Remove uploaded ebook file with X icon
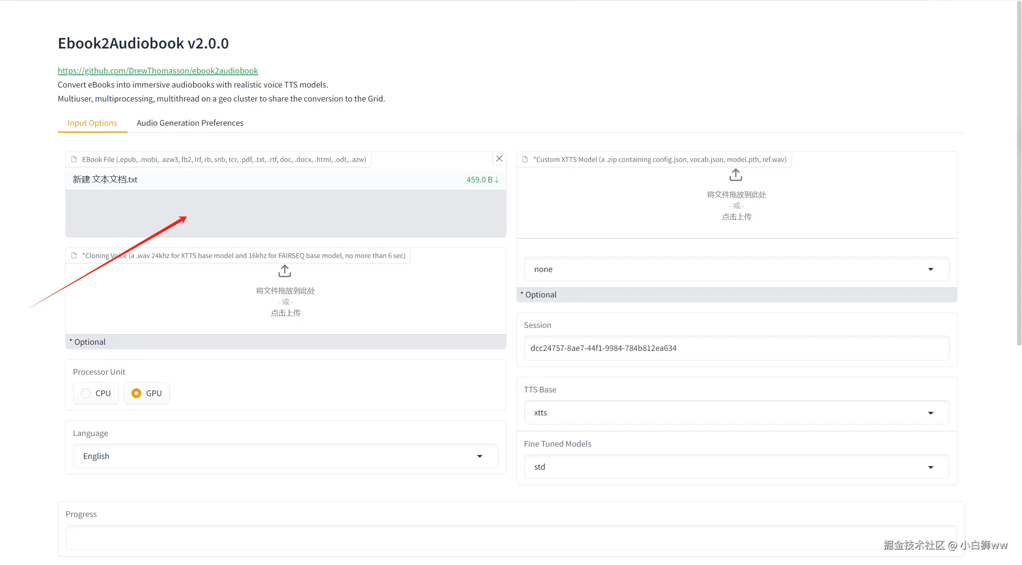Image resolution: width=1022 pixels, height=565 pixels. point(499,159)
